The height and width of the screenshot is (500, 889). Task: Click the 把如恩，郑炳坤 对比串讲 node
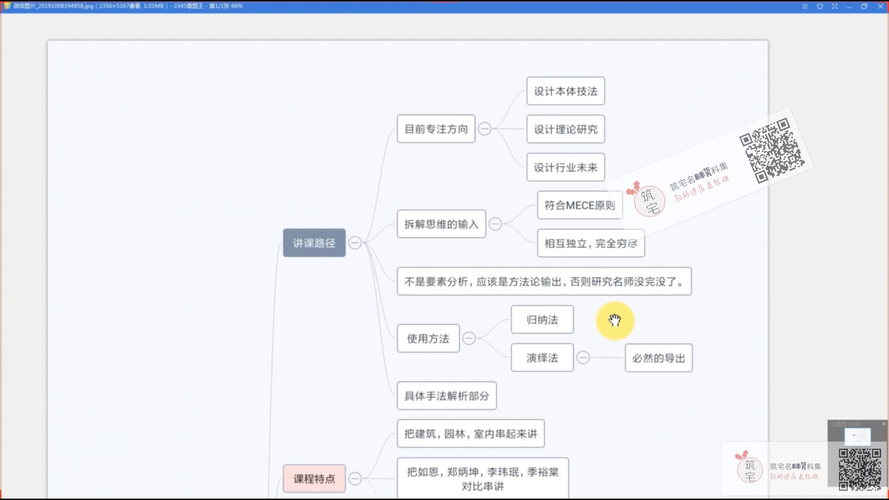(x=482, y=479)
